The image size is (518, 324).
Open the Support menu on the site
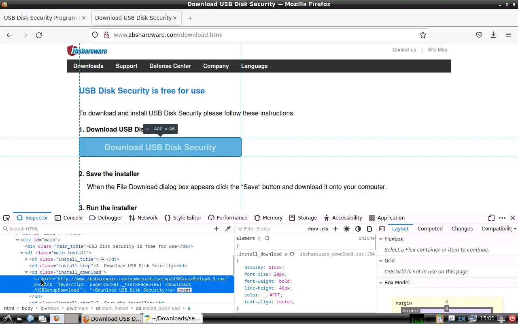126,66
